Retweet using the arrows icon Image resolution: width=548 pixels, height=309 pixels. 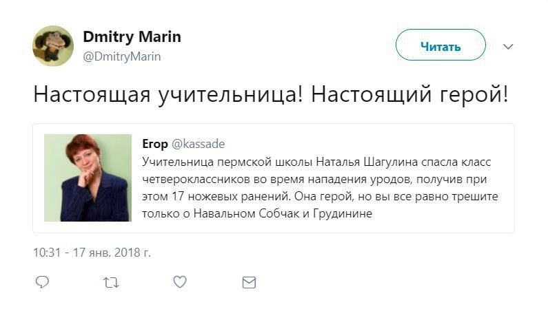(110, 282)
